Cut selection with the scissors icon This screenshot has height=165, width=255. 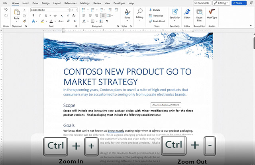tap(24, 10)
